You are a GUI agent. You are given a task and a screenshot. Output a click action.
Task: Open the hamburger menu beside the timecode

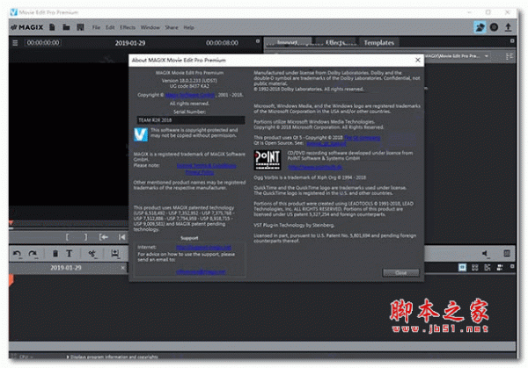(15, 43)
